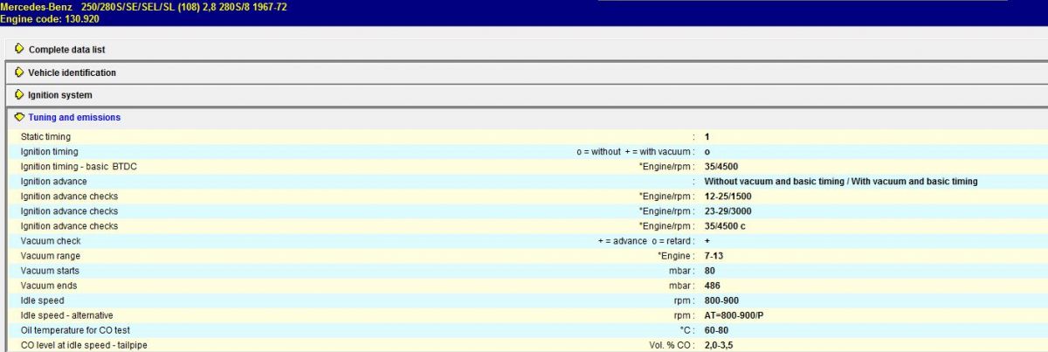Screen dimensions: 1048x352
Task: Select the Vacuum range row label
Action: tap(51, 256)
